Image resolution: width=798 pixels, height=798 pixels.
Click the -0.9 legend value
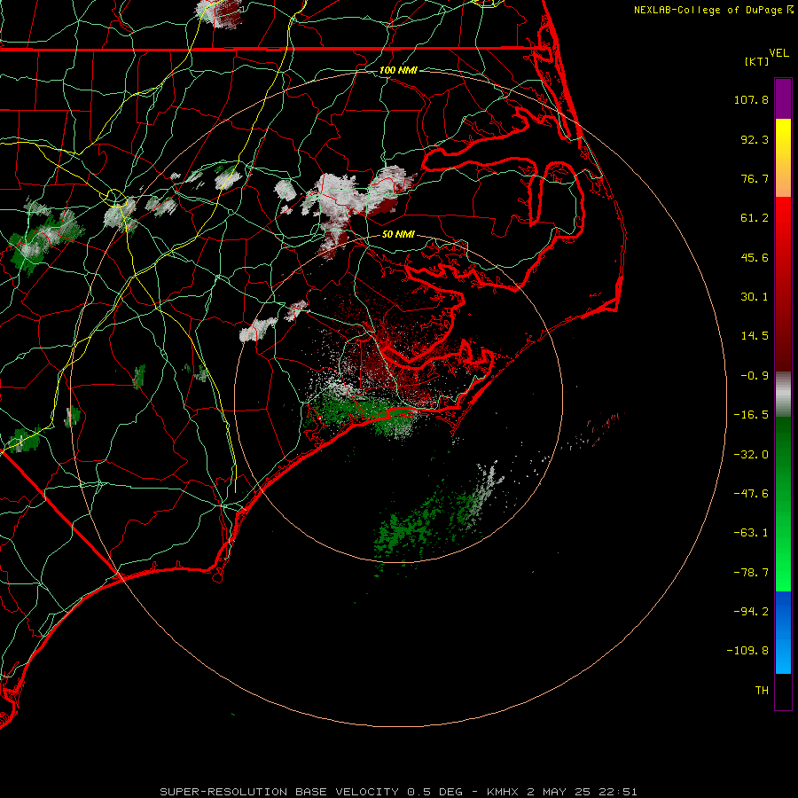pos(755,376)
